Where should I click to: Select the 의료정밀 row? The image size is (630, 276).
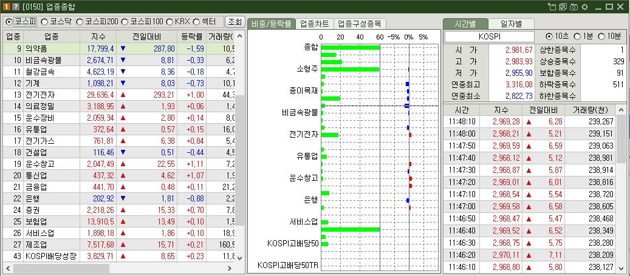click(x=119, y=107)
